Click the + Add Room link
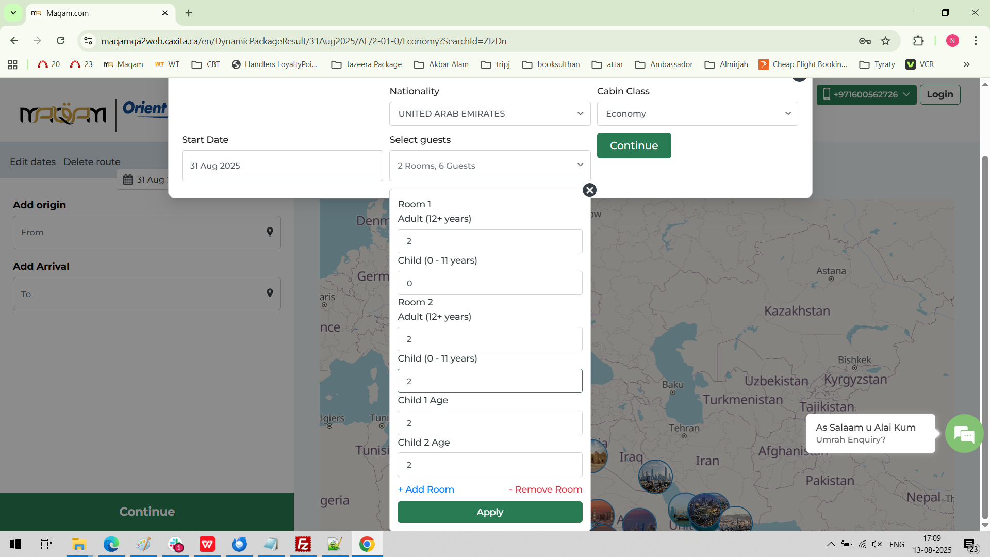The image size is (990, 557). click(x=426, y=489)
